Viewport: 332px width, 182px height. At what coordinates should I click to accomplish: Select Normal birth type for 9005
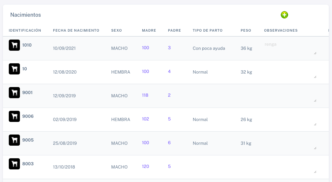200,143
